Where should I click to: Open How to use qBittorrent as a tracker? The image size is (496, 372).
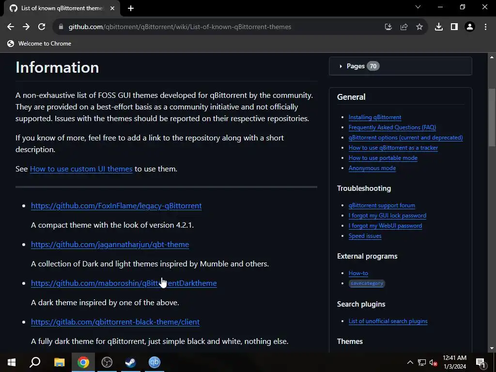coord(393,148)
